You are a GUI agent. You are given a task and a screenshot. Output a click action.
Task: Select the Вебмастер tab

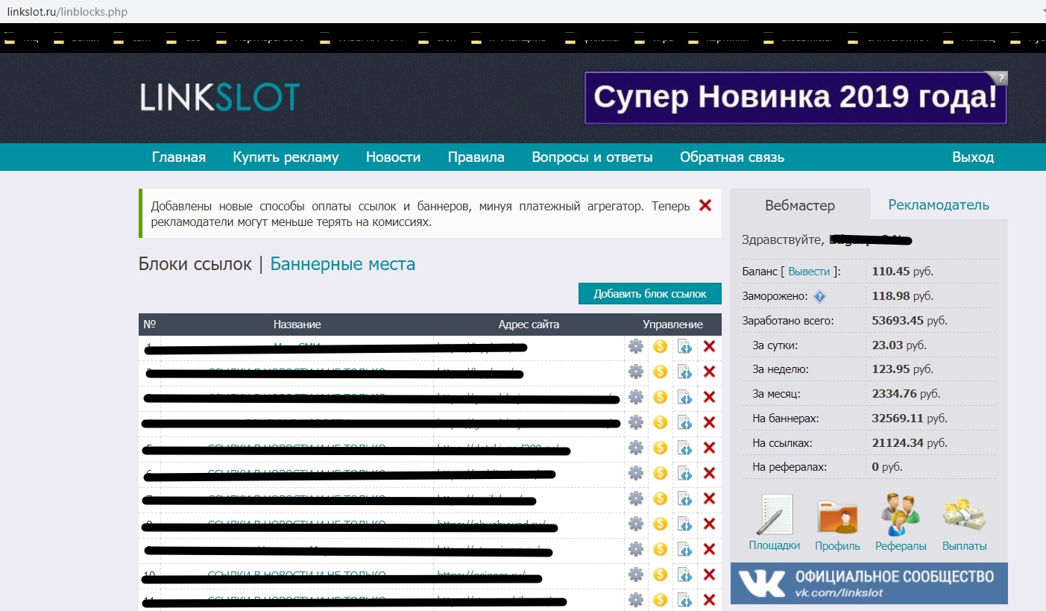pyautogui.click(x=800, y=205)
